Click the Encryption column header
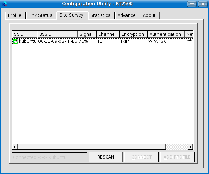Screen dimensions: 209x174 pos(133,34)
